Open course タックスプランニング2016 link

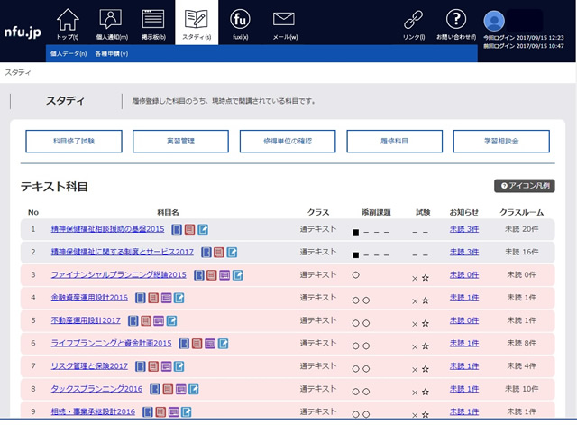[x=96, y=389]
